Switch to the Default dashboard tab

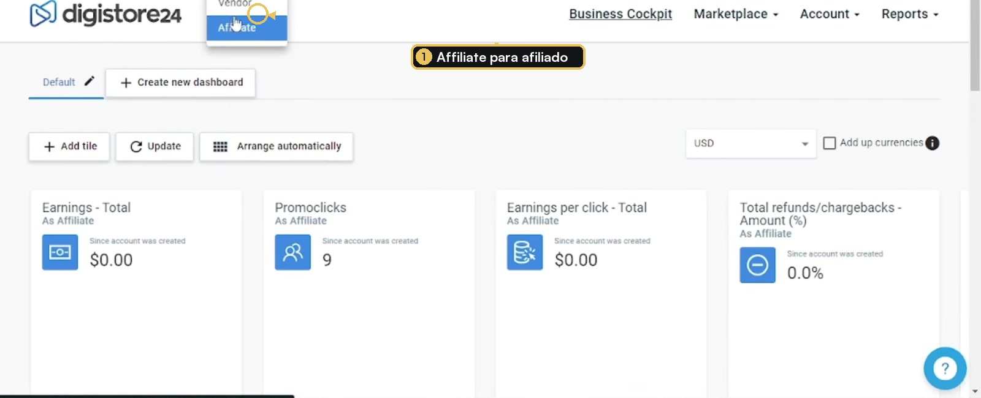(59, 82)
